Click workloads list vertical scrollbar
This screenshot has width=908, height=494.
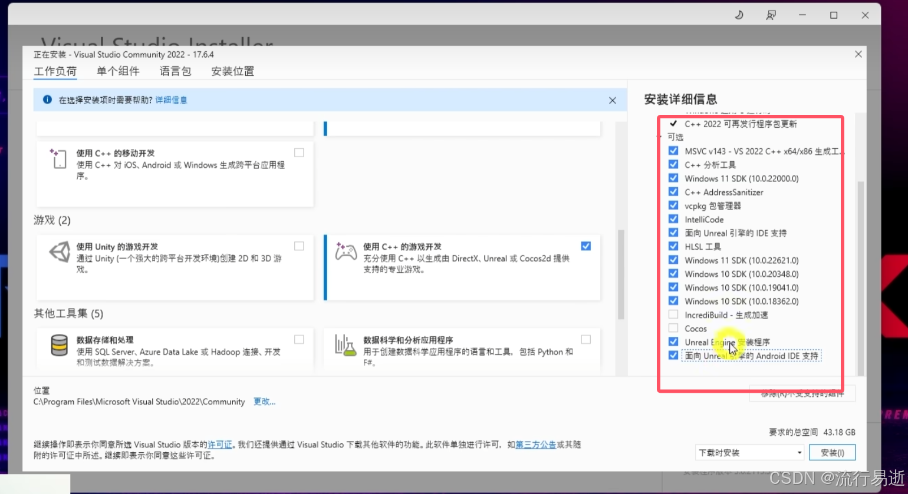[x=620, y=274]
